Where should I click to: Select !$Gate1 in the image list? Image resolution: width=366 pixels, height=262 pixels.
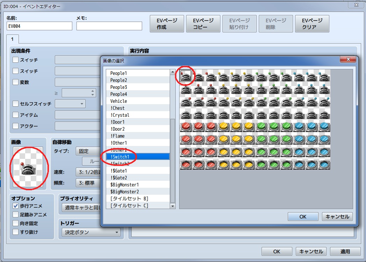[138, 171]
